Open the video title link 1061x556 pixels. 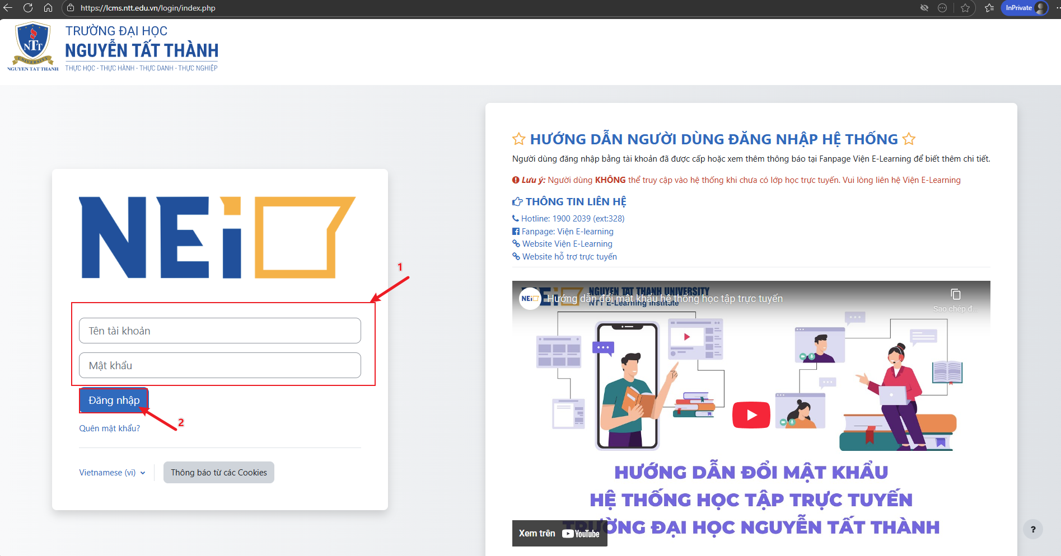(x=665, y=299)
